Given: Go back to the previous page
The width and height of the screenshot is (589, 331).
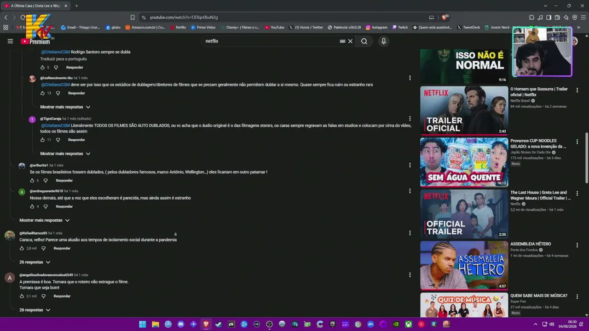Looking at the screenshot, I should (x=6, y=17).
